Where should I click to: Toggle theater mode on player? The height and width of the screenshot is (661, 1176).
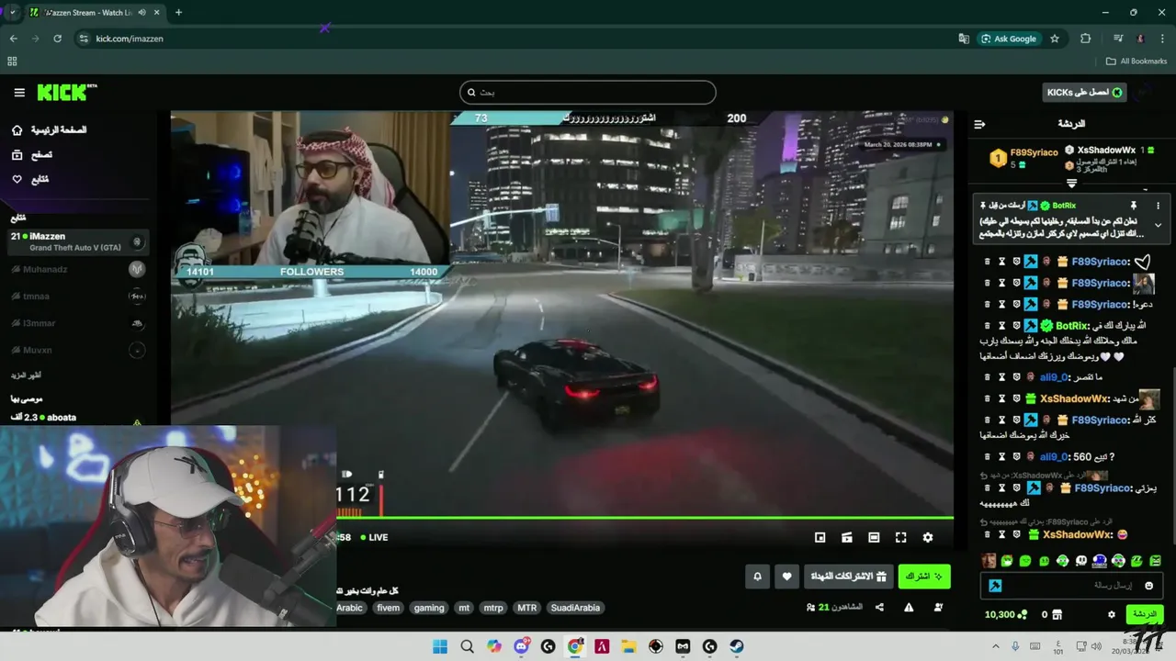874,537
